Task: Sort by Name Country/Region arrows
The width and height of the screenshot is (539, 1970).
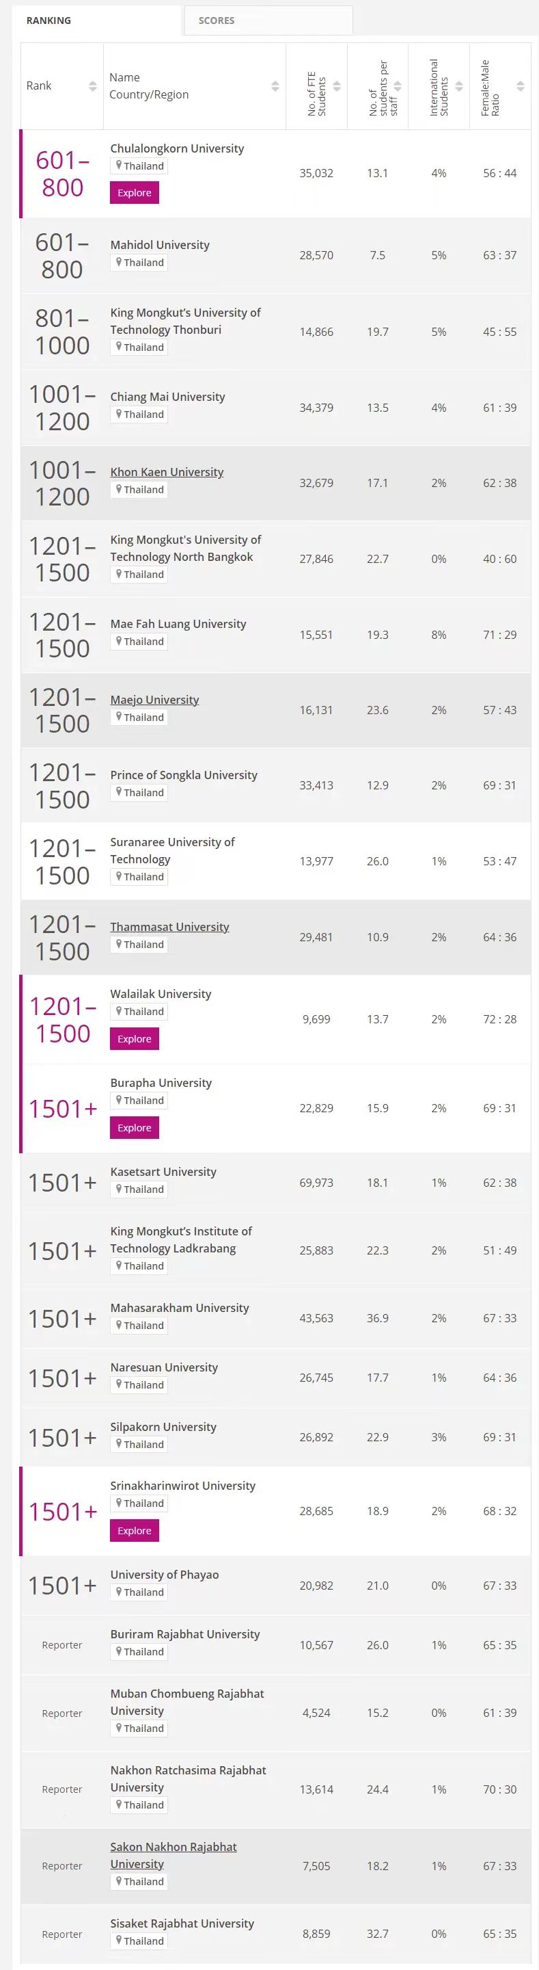Action: point(275,86)
